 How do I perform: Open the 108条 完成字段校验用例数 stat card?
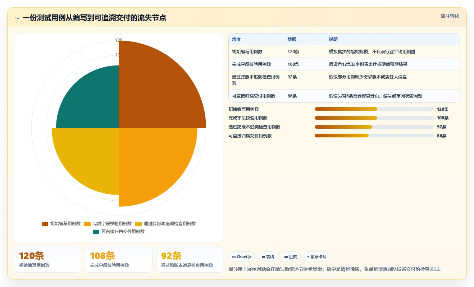(x=119, y=259)
